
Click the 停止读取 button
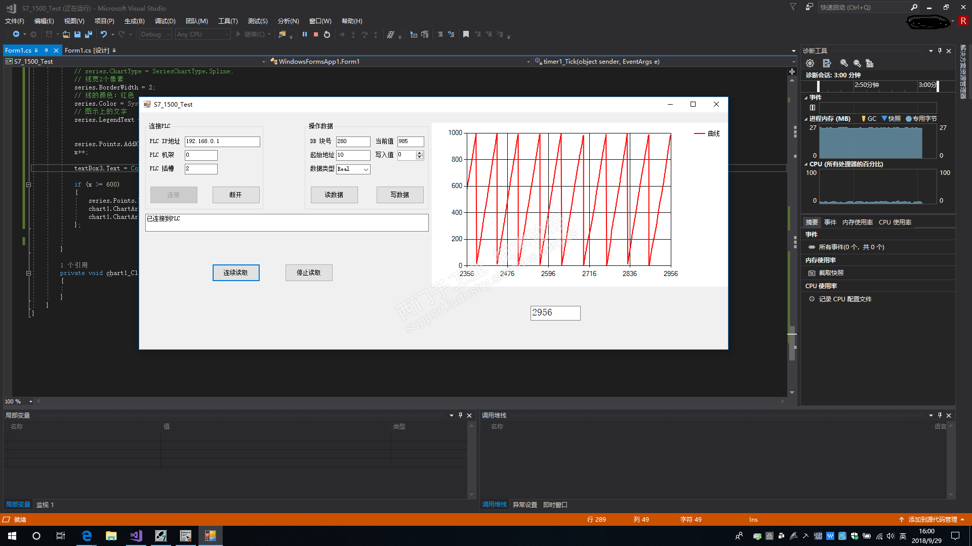(309, 273)
